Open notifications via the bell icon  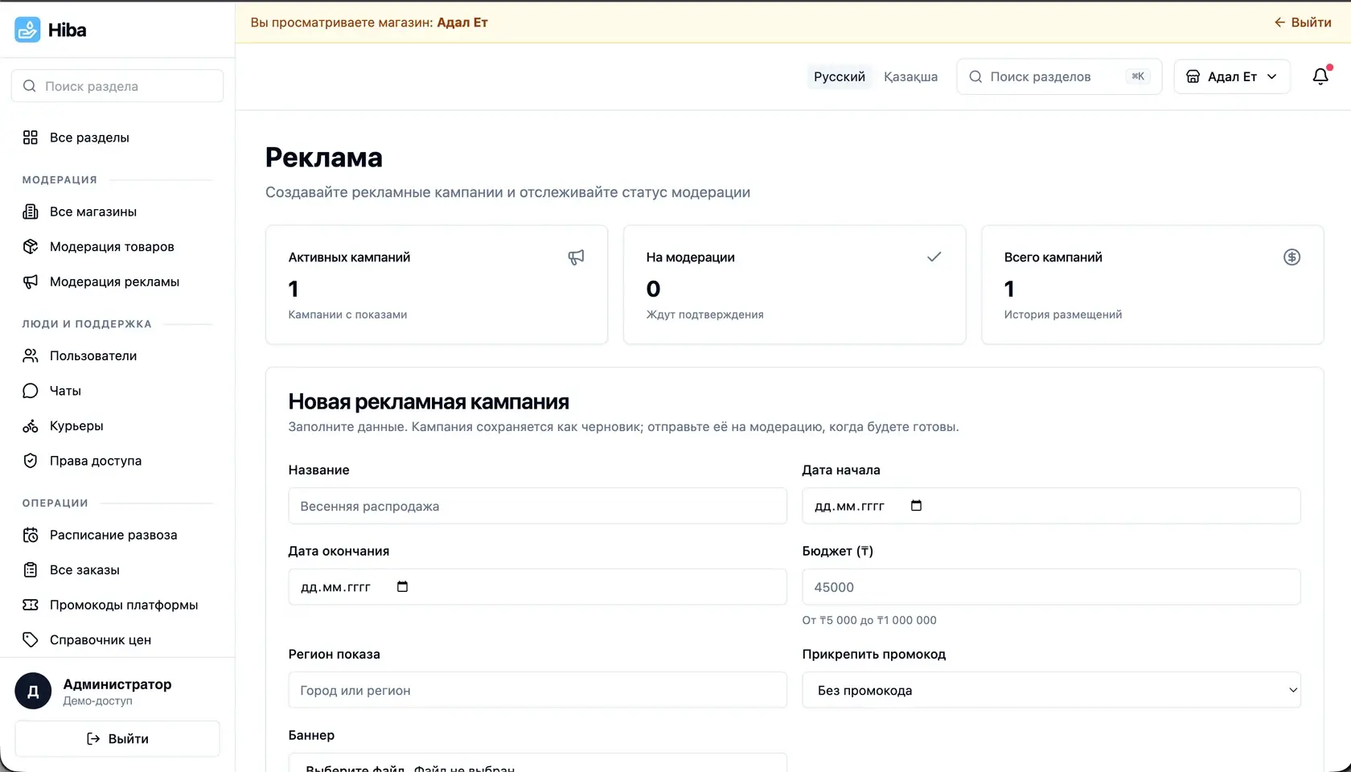[x=1320, y=76]
